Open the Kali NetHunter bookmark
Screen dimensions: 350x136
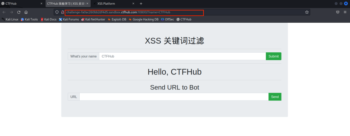click(93, 19)
